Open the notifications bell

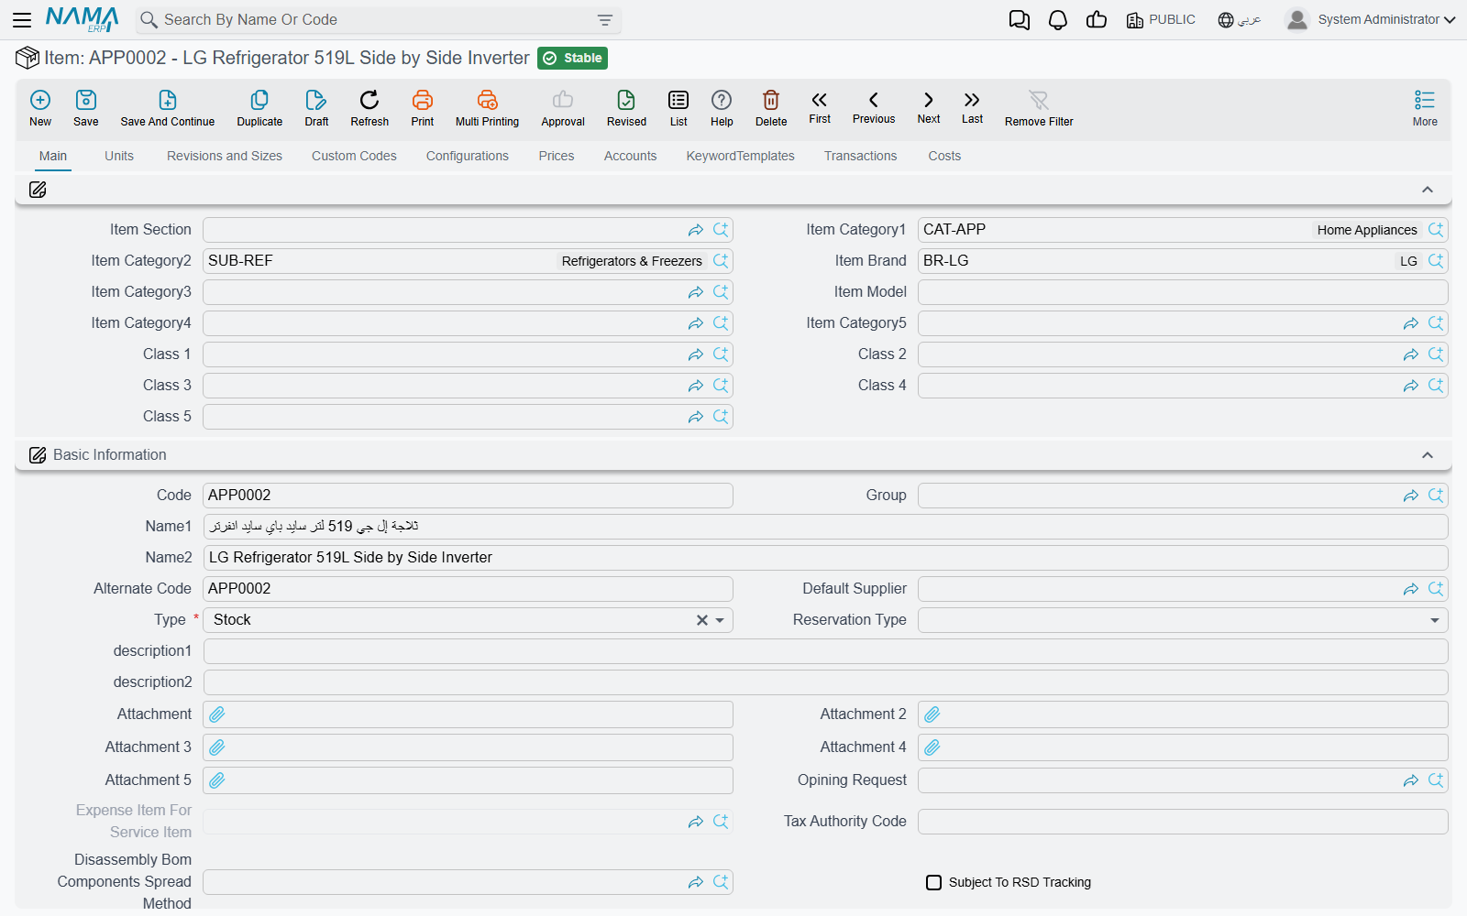1058,20
